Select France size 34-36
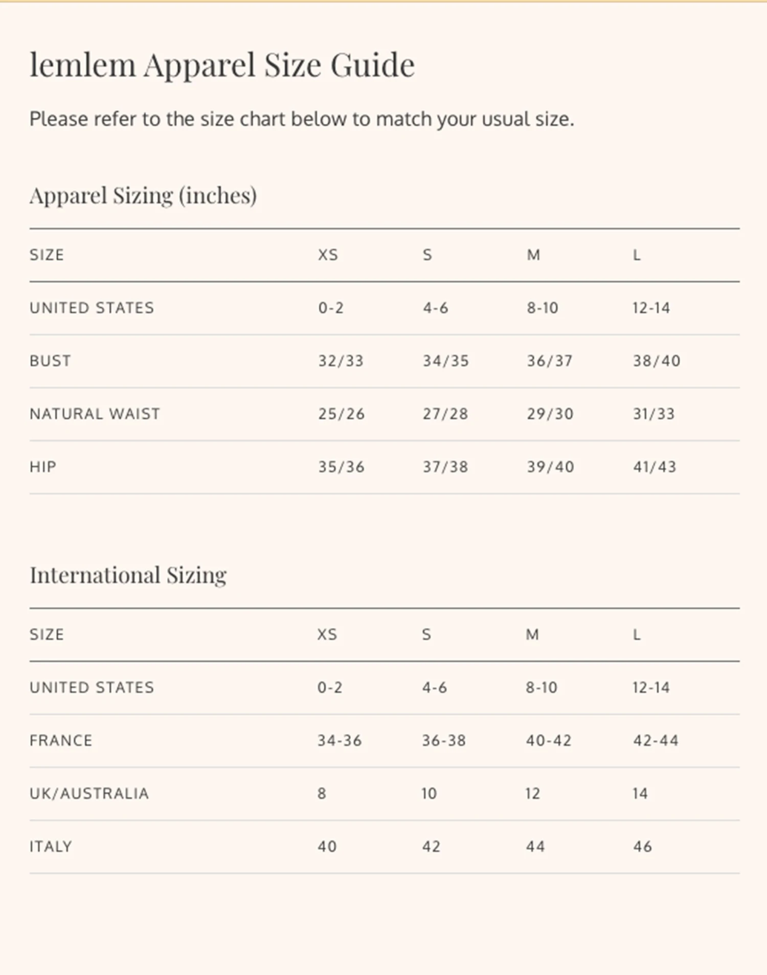Image resolution: width=767 pixels, height=975 pixels. 339,740
